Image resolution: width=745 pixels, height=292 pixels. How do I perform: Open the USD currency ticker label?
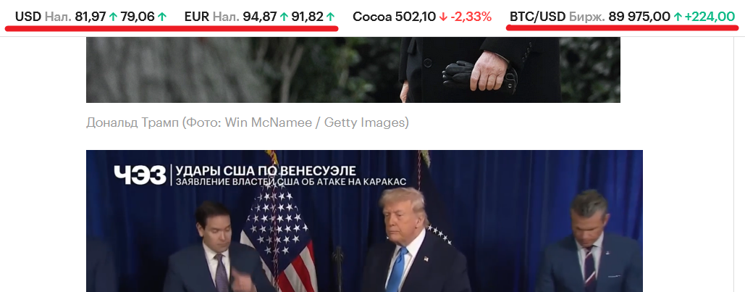pyautogui.click(x=28, y=17)
